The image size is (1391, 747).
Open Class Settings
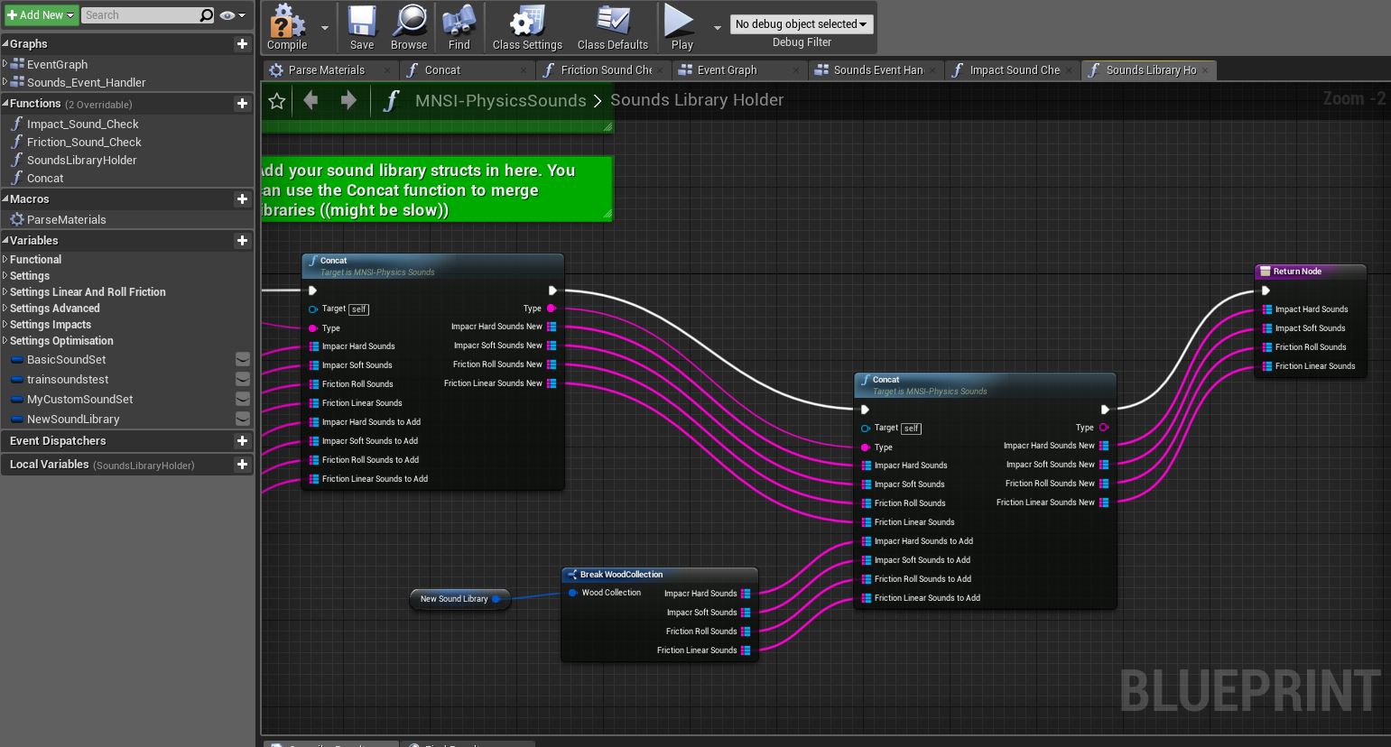(527, 26)
